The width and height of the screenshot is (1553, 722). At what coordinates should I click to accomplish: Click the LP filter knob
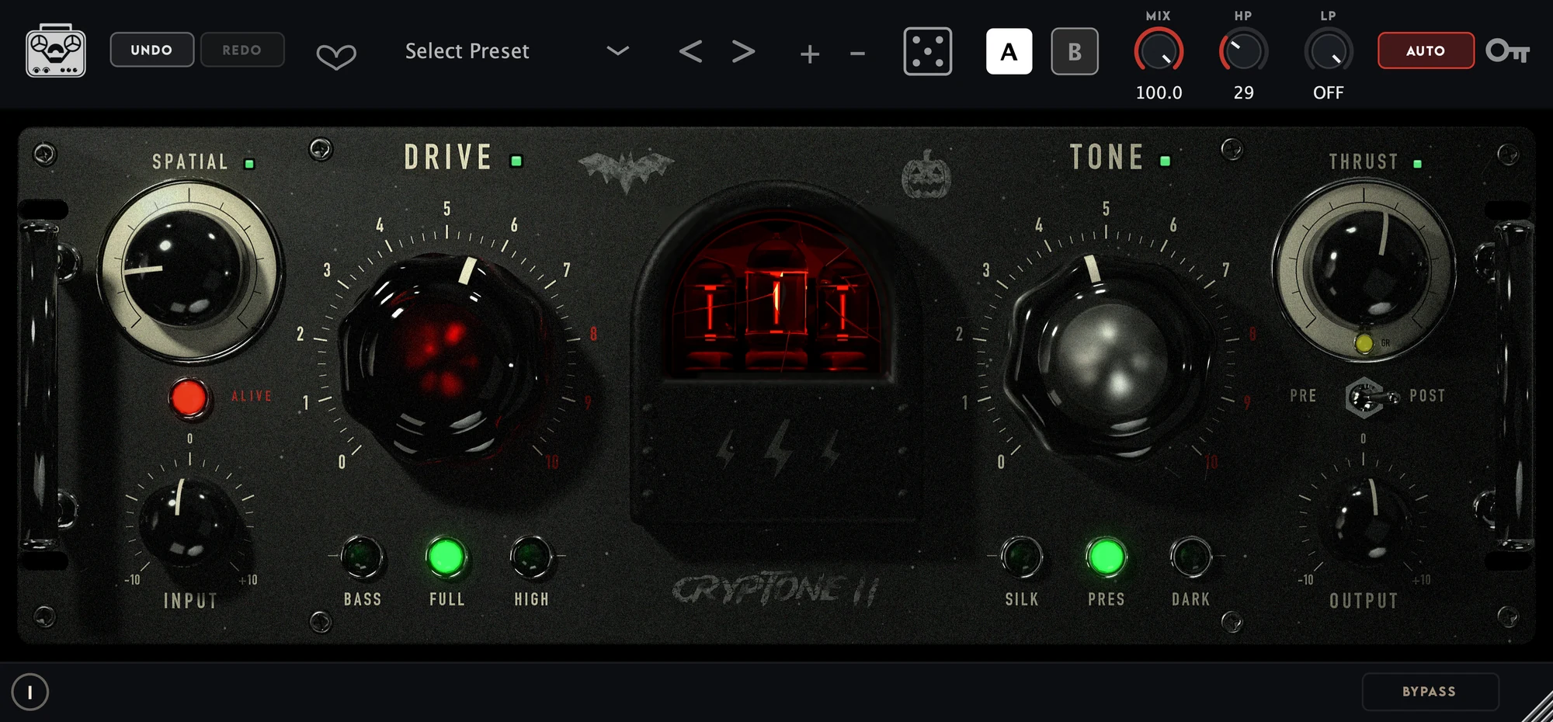point(1328,51)
